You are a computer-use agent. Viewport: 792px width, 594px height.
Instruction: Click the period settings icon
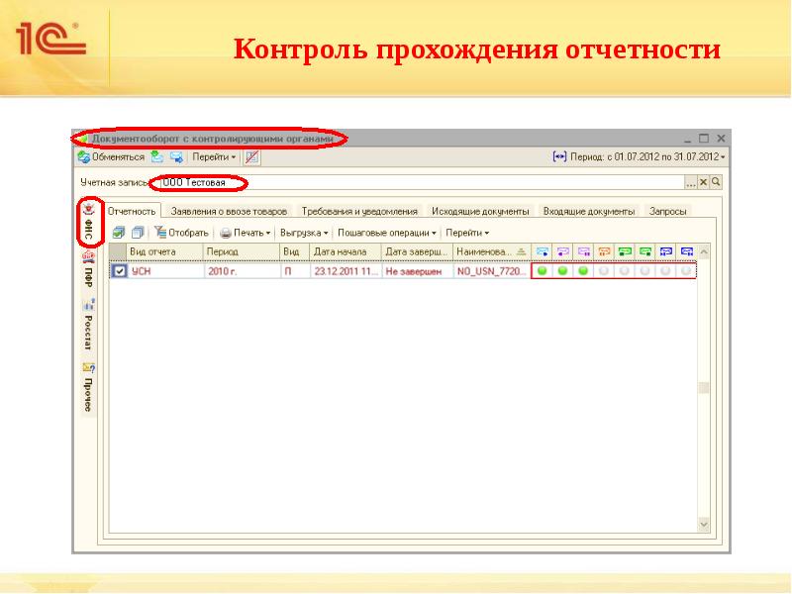pyautogui.click(x=559, y=156)
